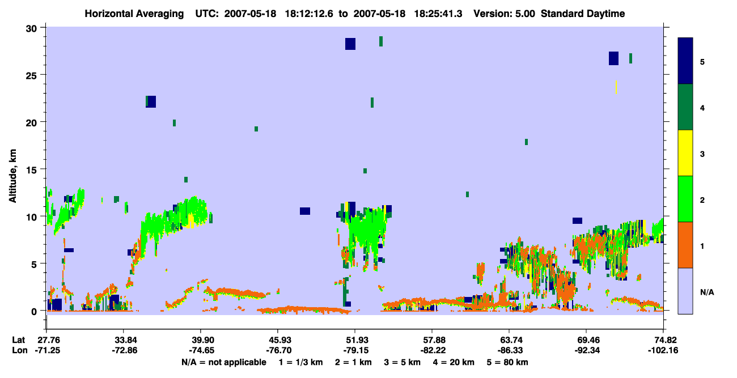Click the '5 = 80 km' legend entry
Viewport: 737px width, 378px height.
509,362
